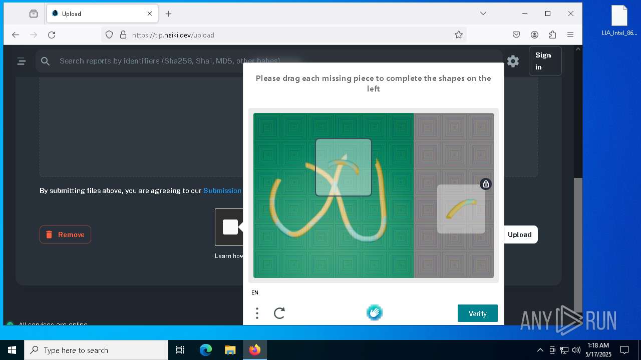Click the page vertical scrollbar
Image resolution: width=641 pixels, height=360 pixels.
578,245
